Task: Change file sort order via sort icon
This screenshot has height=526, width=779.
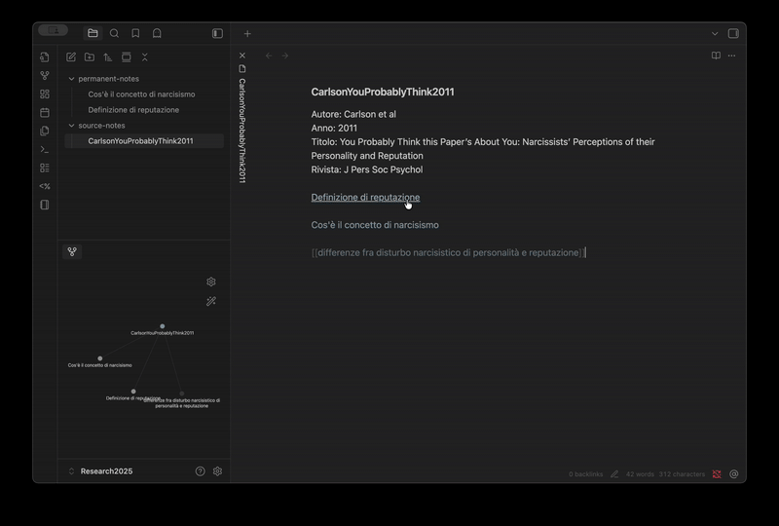Action: [108, 57]
